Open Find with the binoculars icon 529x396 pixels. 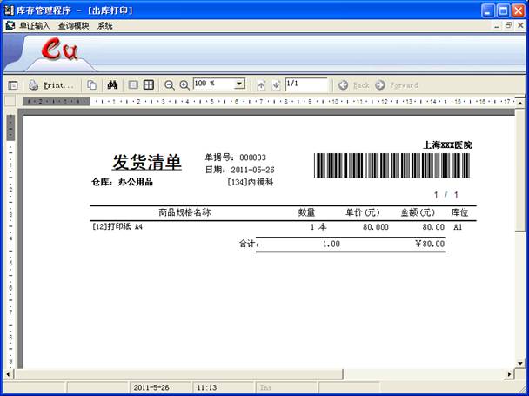click(112, 85)
